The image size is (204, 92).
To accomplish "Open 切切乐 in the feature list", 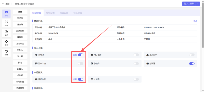I will click(20, 50).
